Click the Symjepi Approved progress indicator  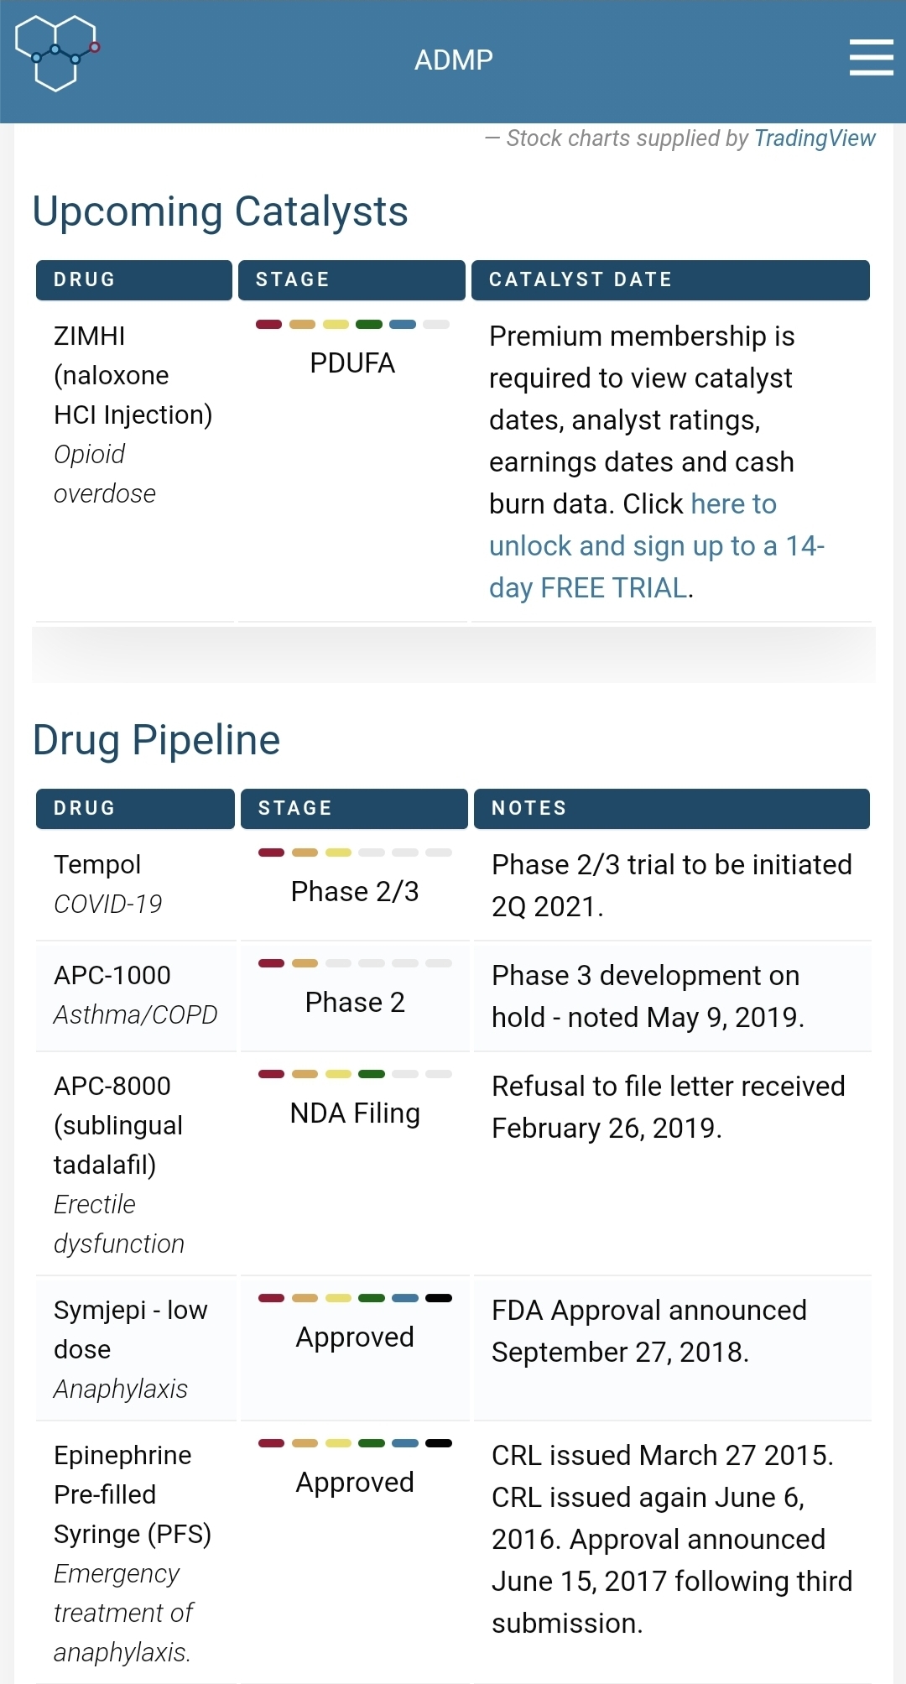pyautogui.click(x=355, y=1299)
